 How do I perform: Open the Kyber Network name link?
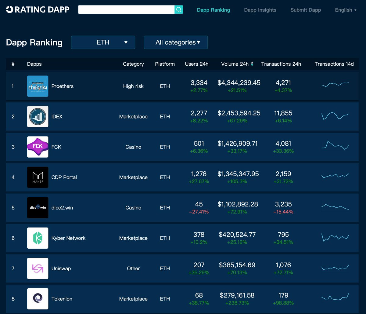click(69, 238)
